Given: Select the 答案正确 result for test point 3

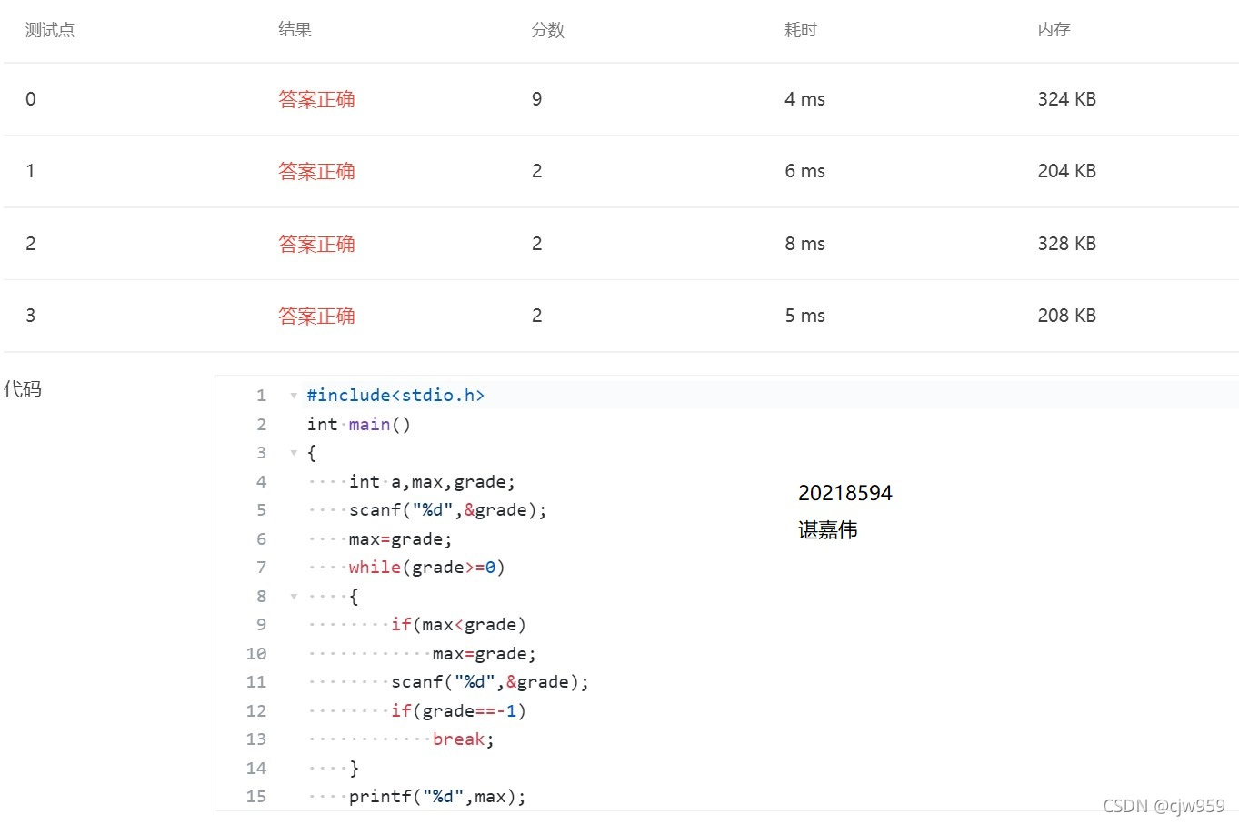Looking at the screenshot, I should (x=316, y=316).
